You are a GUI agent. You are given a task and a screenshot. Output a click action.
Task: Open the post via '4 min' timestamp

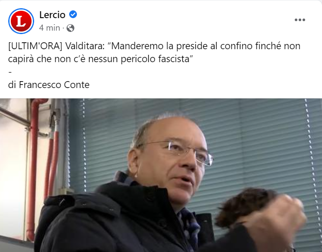50,28
